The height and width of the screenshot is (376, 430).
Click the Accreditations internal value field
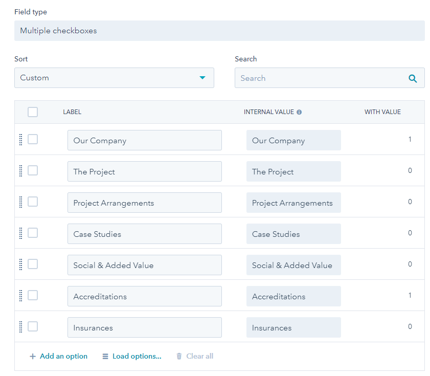293,296
